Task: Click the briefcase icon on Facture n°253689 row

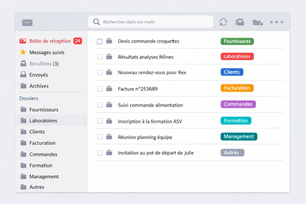Action: (109, 89)
